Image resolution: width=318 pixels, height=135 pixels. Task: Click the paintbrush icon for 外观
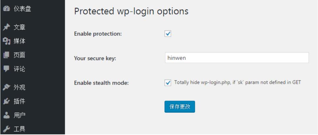6,87
